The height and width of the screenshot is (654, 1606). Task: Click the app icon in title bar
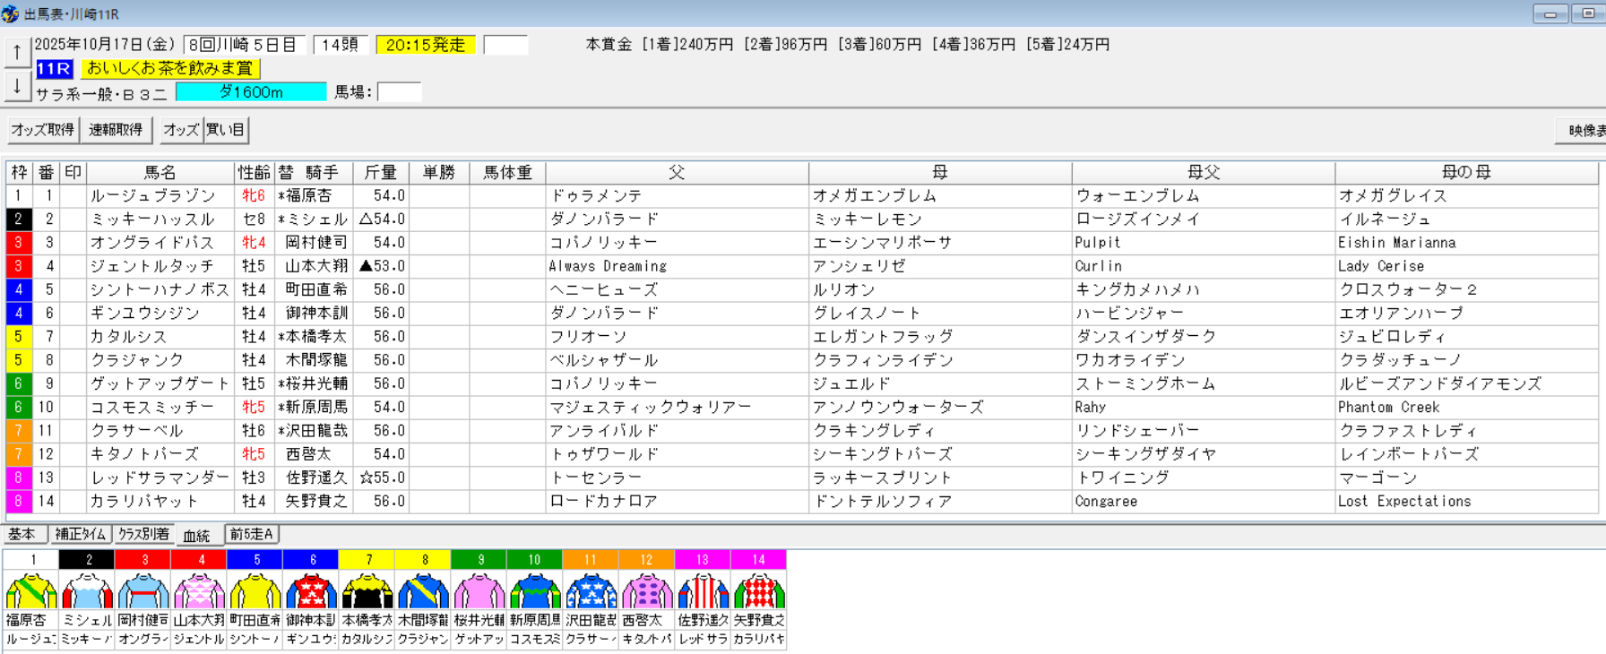click(11, 13)
